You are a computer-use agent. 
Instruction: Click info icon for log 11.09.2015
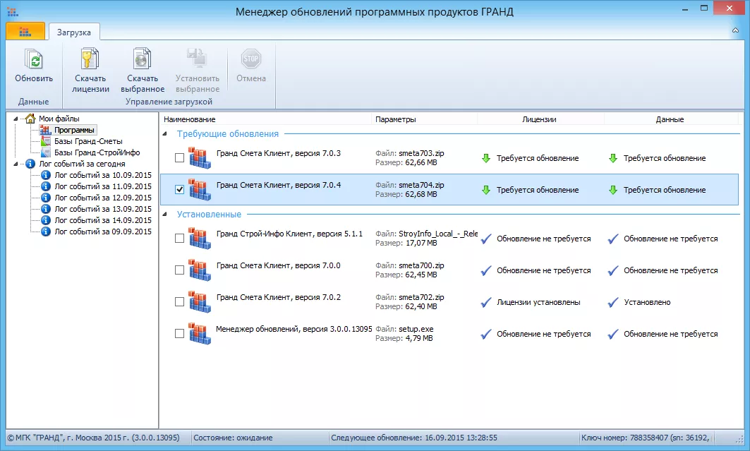pos(45,186)
